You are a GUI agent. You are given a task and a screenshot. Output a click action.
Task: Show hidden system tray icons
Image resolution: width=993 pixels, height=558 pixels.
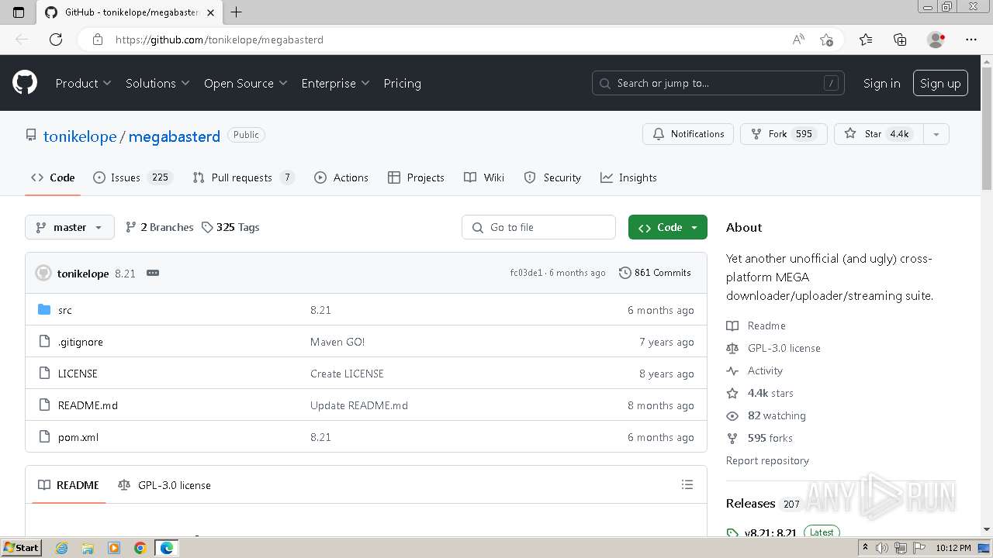866,548
